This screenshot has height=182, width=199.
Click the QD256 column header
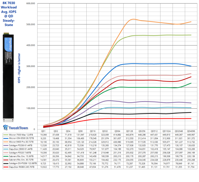(142, 131)
